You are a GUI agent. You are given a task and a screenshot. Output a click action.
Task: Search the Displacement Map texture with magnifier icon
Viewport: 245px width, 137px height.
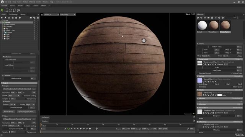point(206,64)
